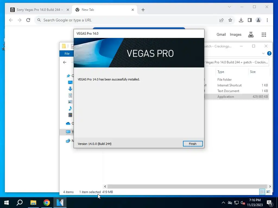278x208 pixels.
Task: Open Search Labs flask icon
Action: (x=251, y=34)
